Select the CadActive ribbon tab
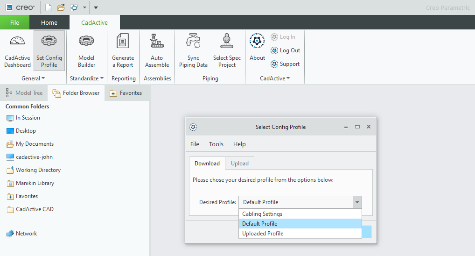Viewport: 475px width, 256px height. (x=95, y=22)
